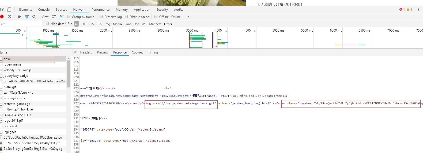Select jquery.lazyload.js request
Screen dimensions: 423x153
point(33,76)
